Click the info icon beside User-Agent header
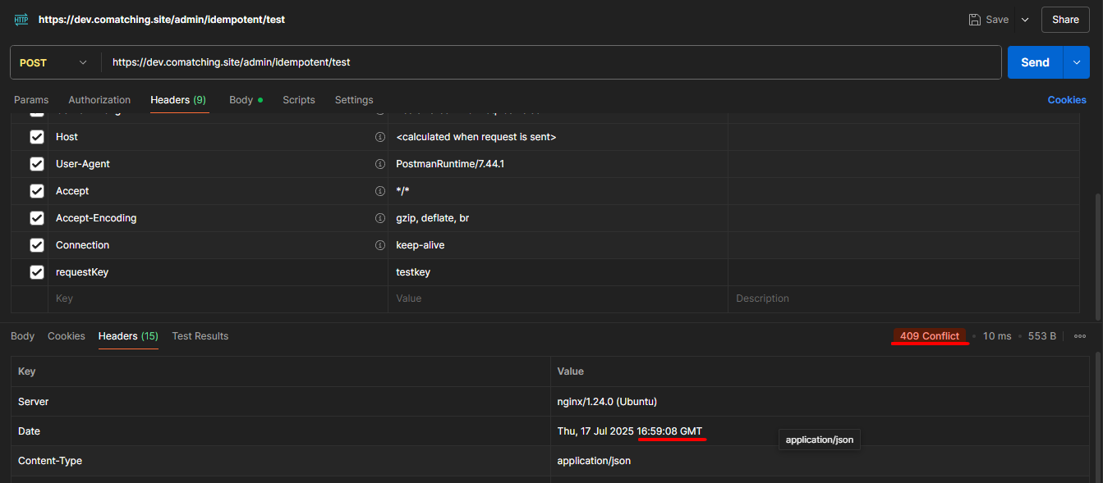 tap(379, 164)
